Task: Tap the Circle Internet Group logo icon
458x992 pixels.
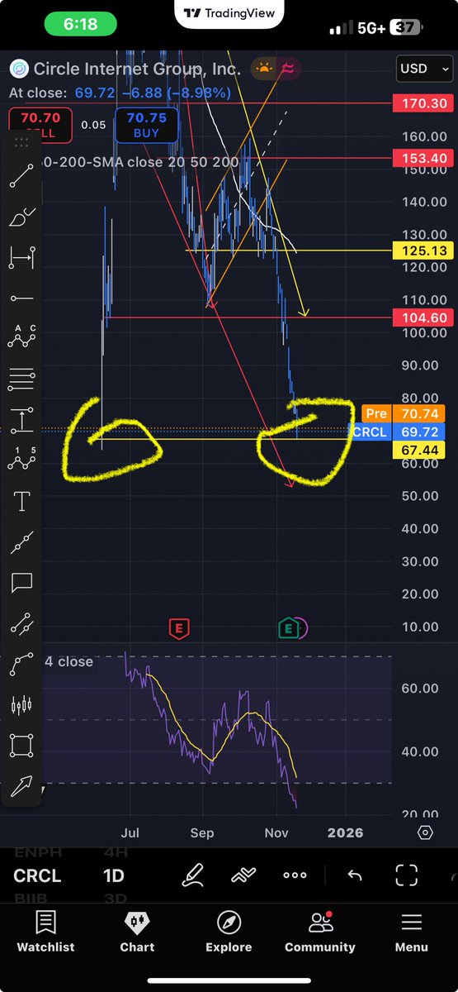Action: tap(18, 69)
